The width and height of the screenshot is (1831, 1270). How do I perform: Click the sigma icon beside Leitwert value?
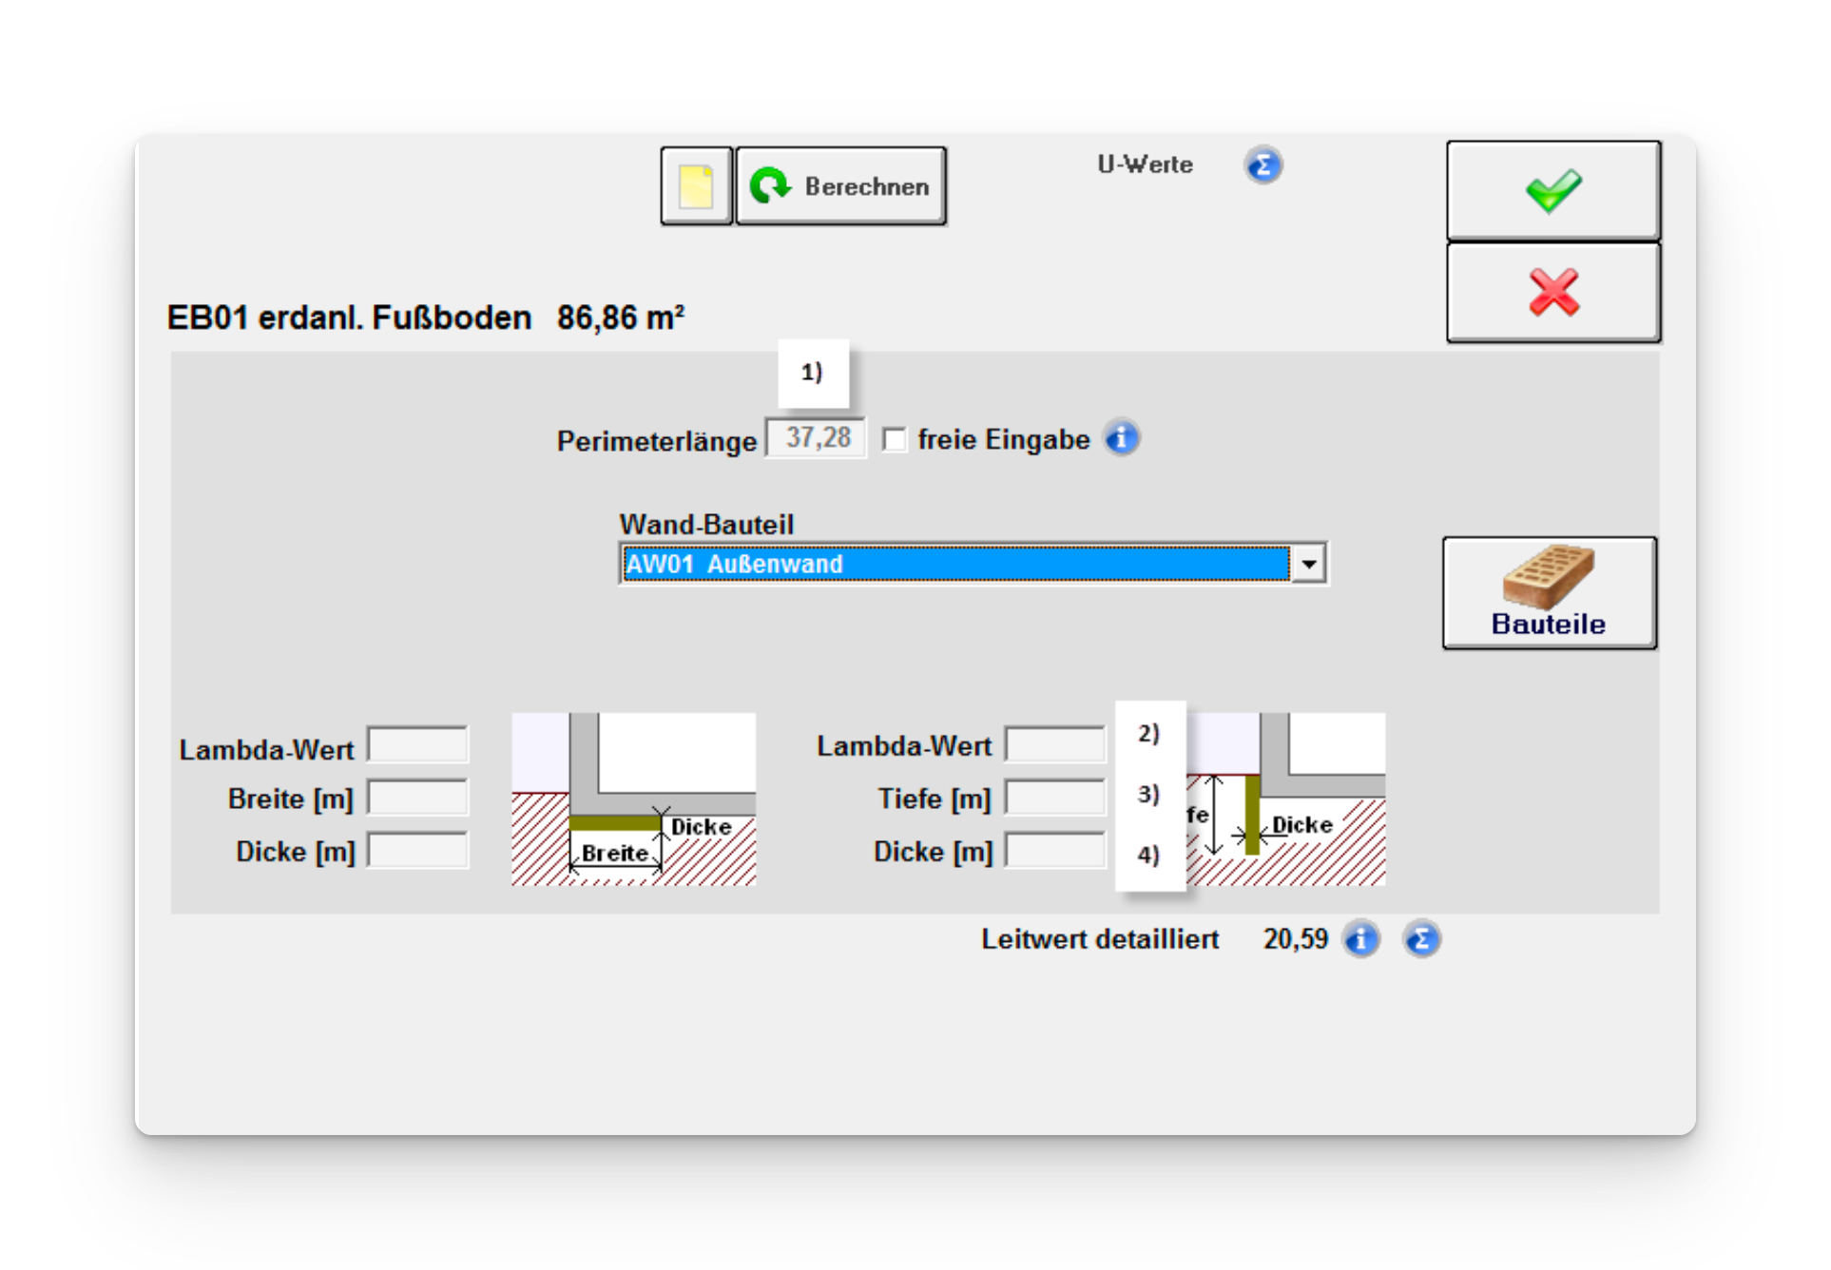[1421, 939]
